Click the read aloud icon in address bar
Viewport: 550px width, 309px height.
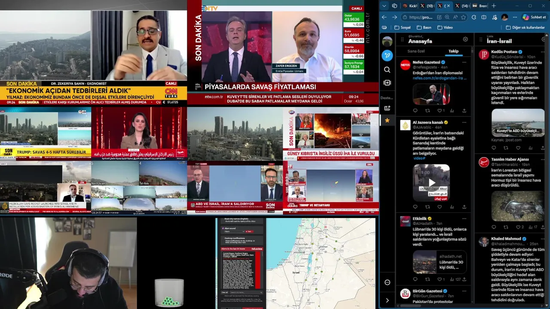[455, 17]
